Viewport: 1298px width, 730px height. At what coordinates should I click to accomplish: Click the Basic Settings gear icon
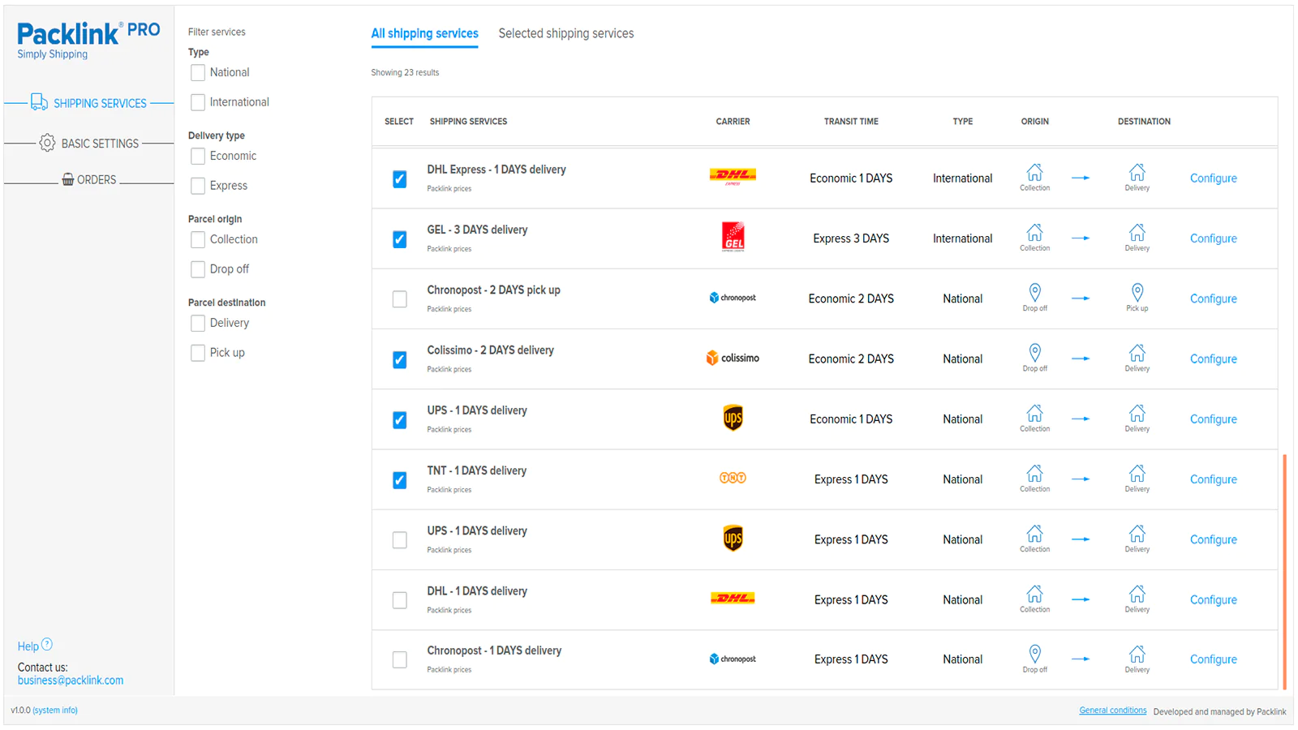coord(47,143)
